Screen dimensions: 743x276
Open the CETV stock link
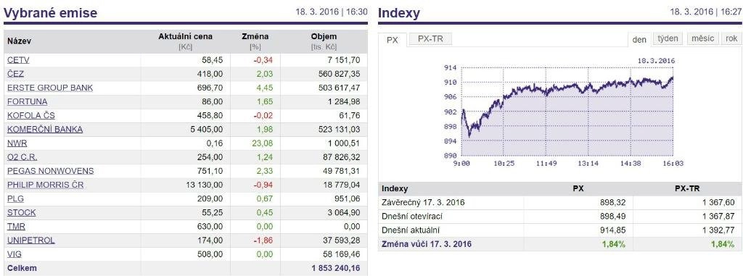(x=18, y=60)
